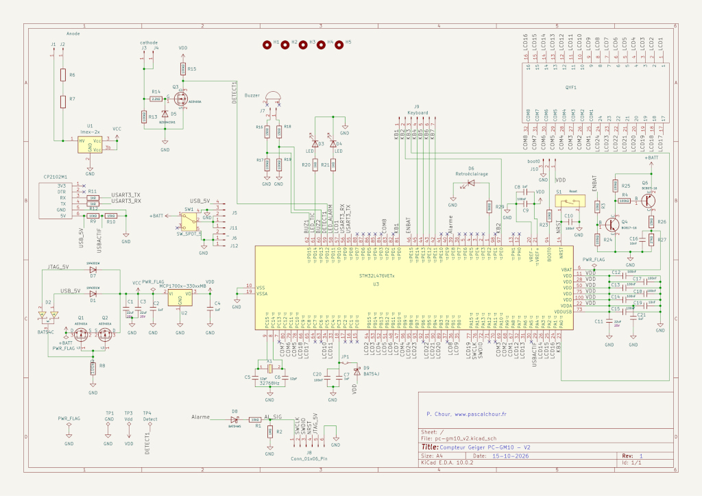Click the Conn_01x06_Pin connector label
The width and height of the screenshot is (702, 496).
(309, 459)
